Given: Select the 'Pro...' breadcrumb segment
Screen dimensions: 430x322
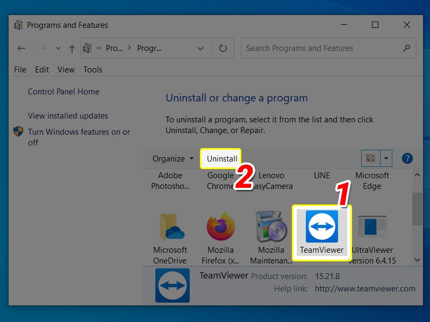Looking at the screenshot, I should pyautogui.click(x=114, y=48).
